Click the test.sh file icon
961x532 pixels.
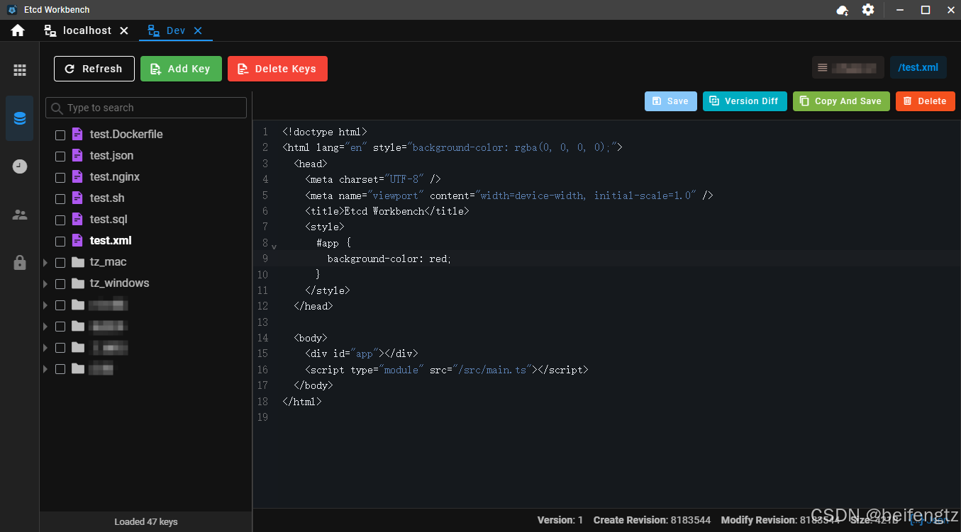tap(77, 198)
